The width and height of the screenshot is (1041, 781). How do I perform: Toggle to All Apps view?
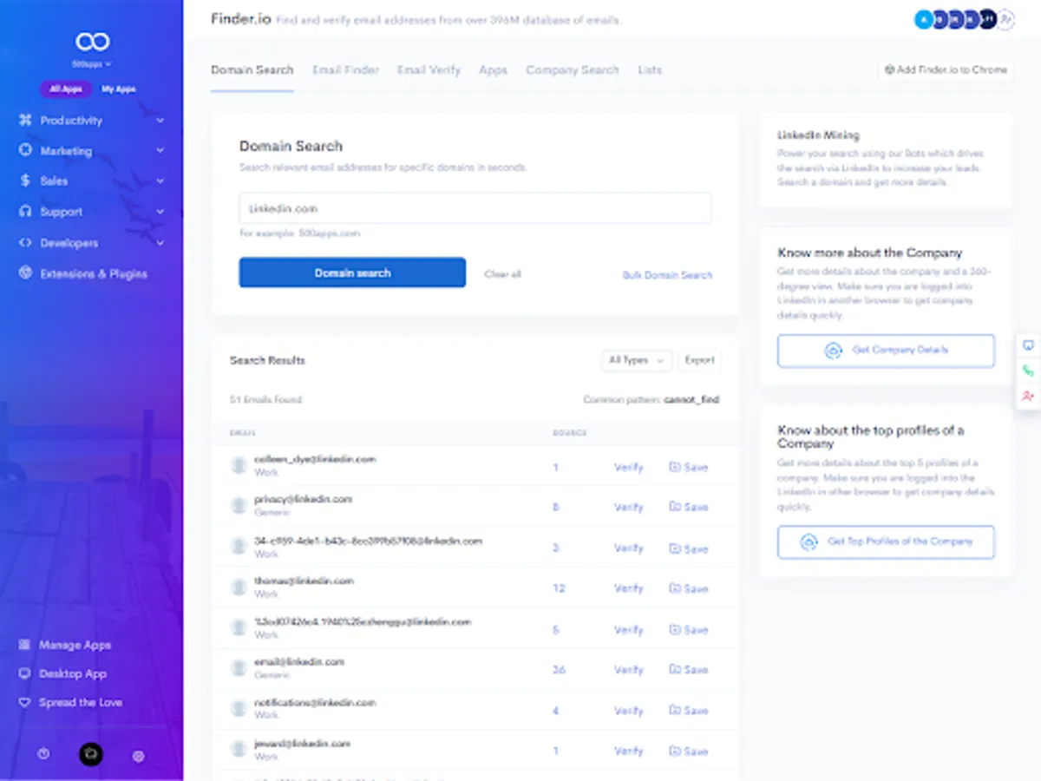click(66, 89)
